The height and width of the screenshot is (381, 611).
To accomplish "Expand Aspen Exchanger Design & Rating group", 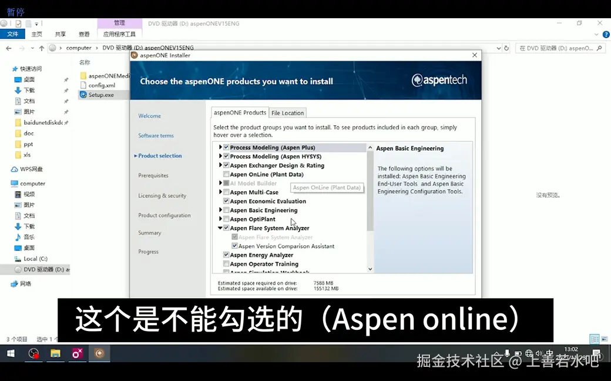I will tap(220, 165).
